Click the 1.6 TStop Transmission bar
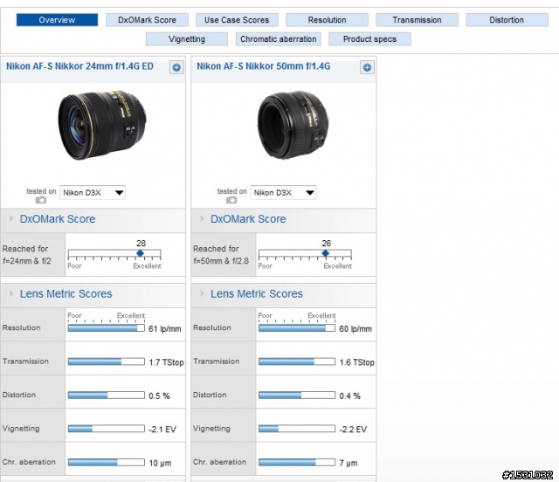 (297, 361)
